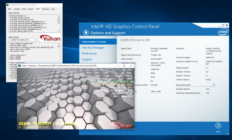Image resolution: width=232 pixels, height=140 pixels.
Task: Open the 3D Demos tab
Action: coord(46,9)
